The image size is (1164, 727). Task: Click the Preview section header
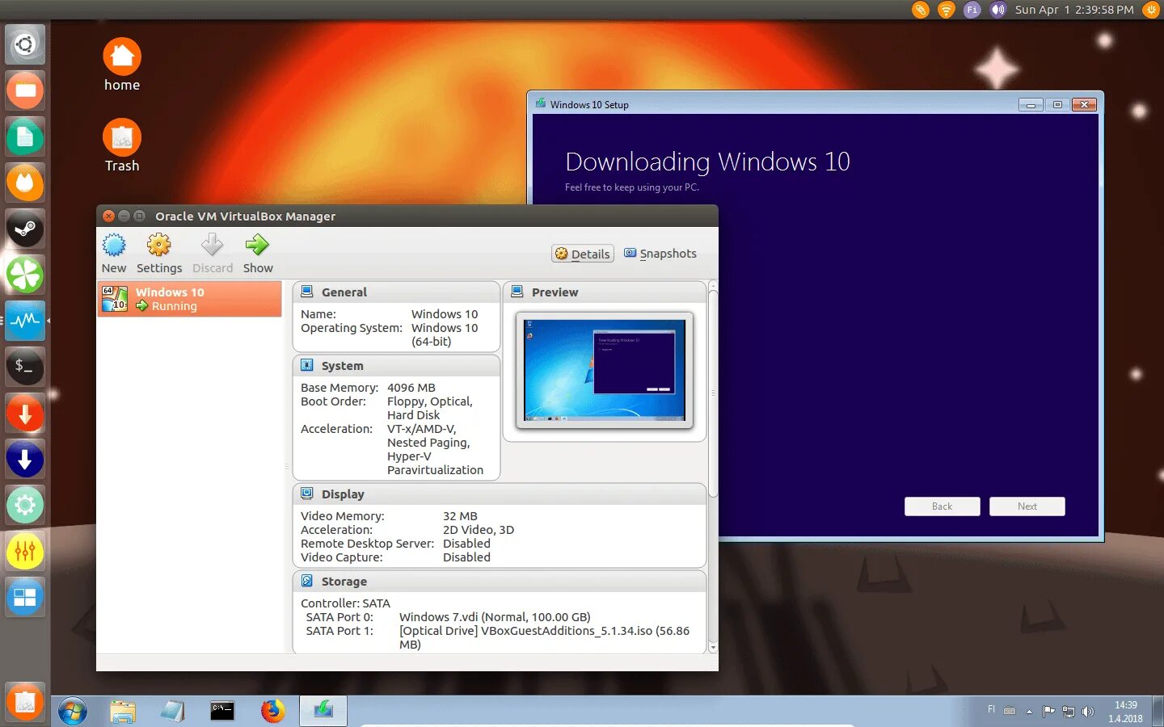point(605,292)
